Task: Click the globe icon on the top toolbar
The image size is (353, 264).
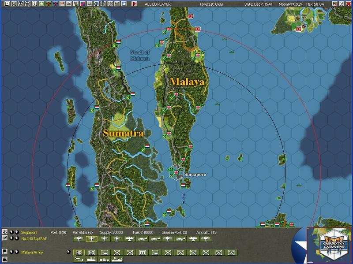Action: click(x=96, y=4)
